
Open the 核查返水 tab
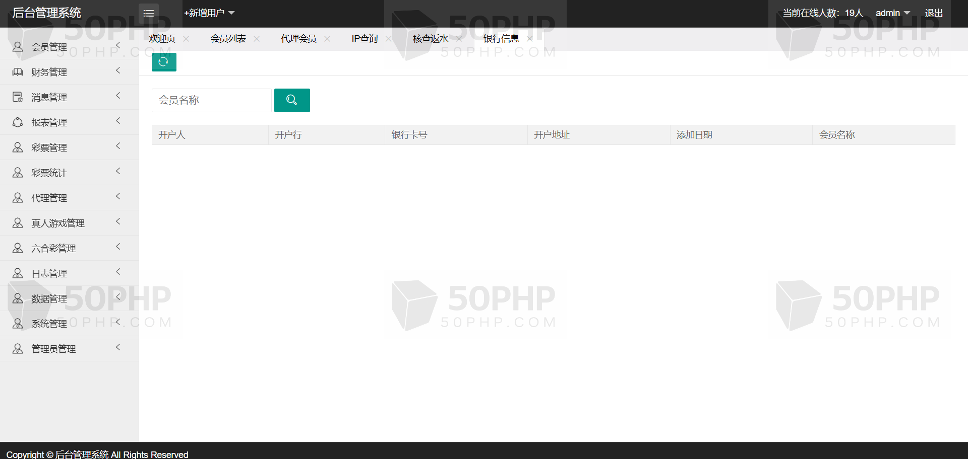(430, 39)
